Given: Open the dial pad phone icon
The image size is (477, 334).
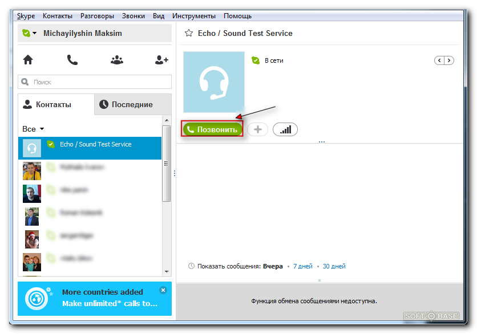Looking at the screenshot, I should [x=72, y=60].
